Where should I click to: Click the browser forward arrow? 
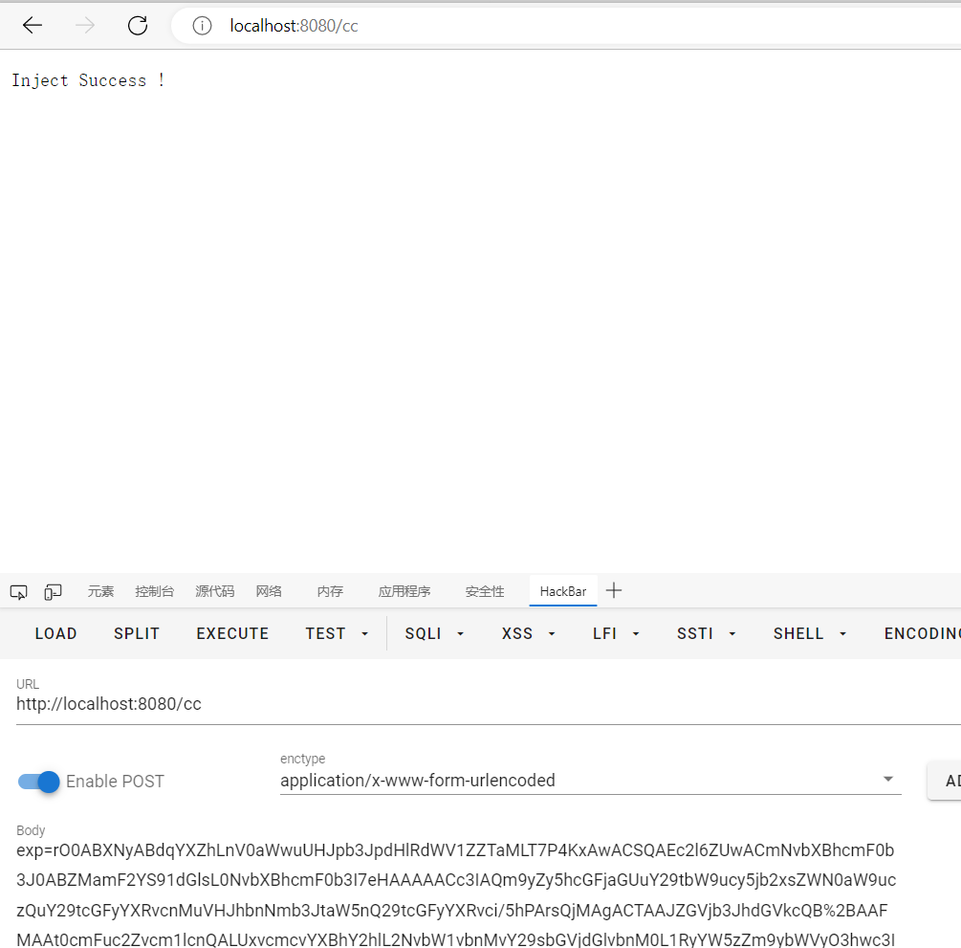[x=84, y=26]
